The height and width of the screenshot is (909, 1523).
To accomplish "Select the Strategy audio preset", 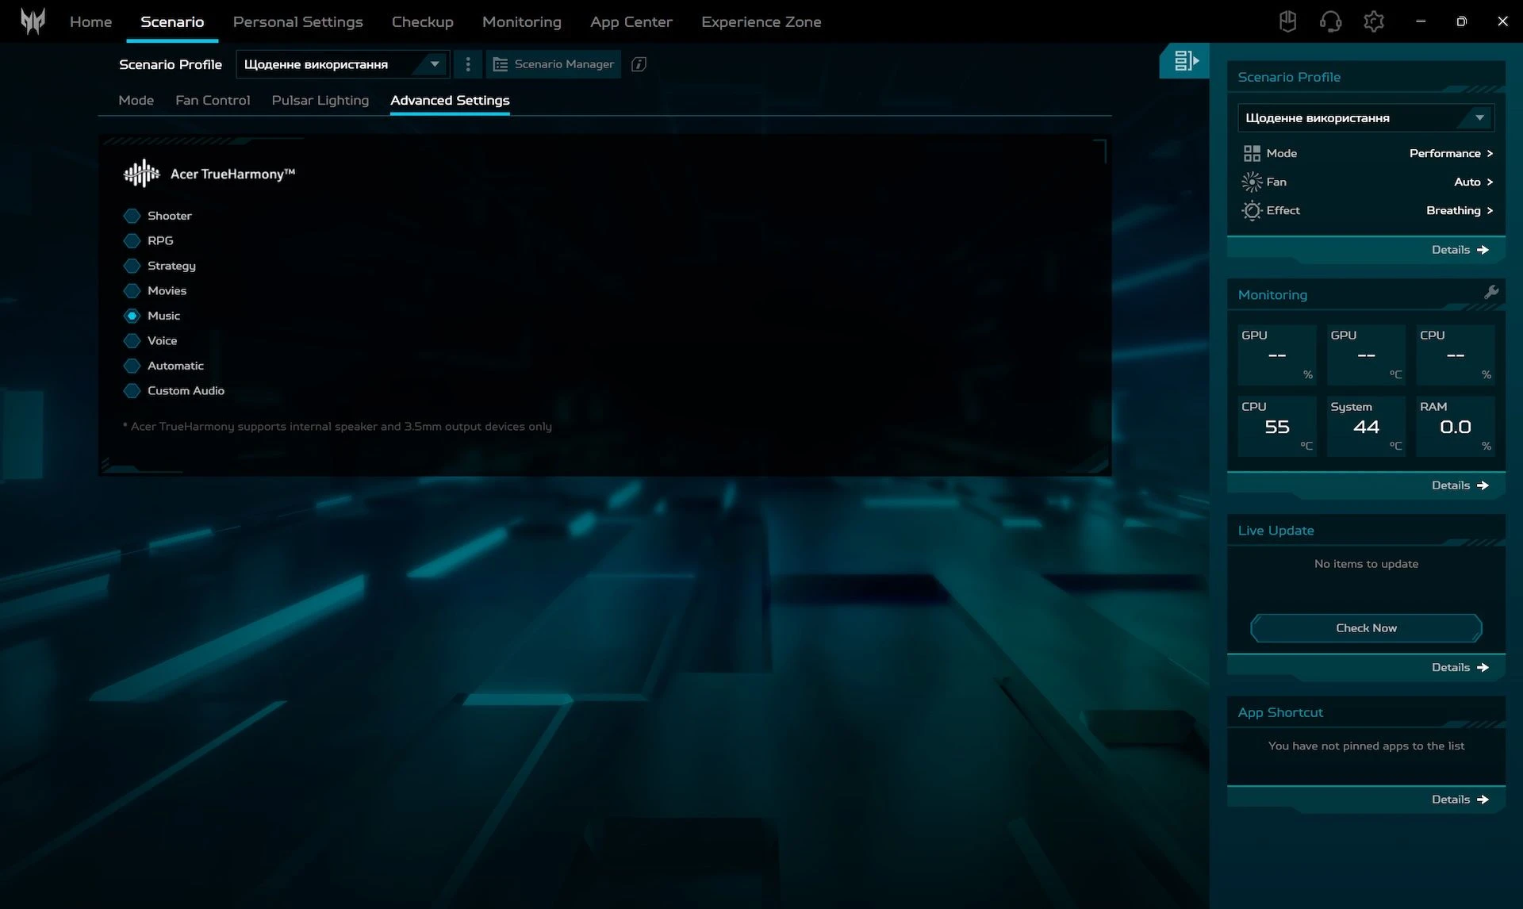I will tap(159, 266).
